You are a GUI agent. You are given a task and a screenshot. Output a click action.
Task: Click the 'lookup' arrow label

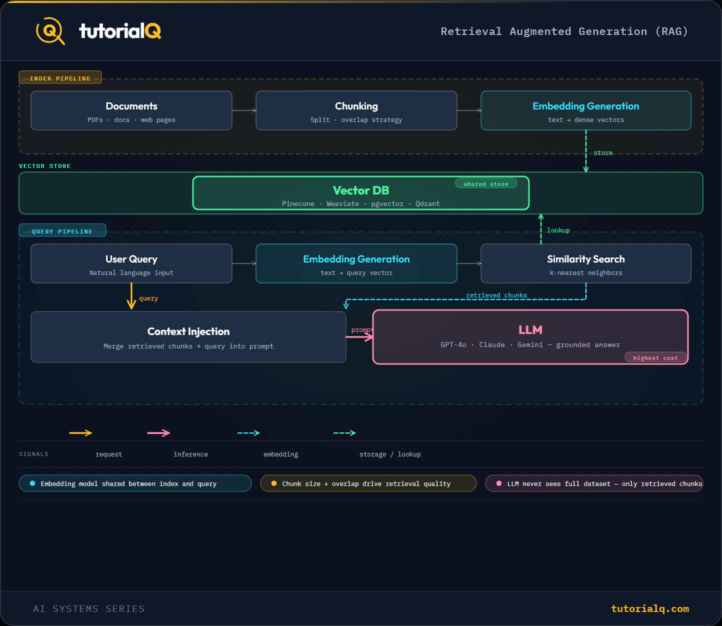coord(558,230)
